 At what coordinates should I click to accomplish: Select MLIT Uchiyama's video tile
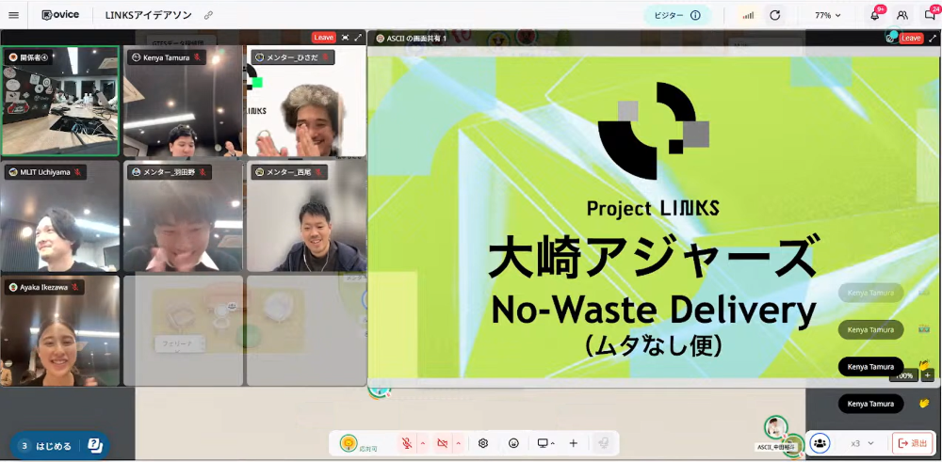pos(60,216)
